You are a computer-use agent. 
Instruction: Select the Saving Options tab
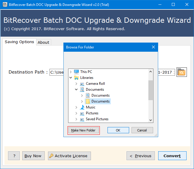click(x=19, y=42)
